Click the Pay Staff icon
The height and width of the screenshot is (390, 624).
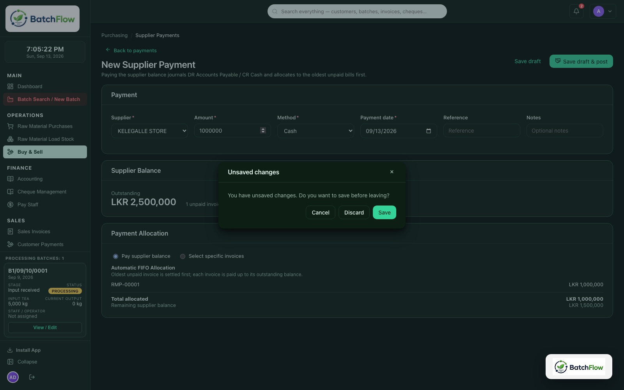(11, 204)
